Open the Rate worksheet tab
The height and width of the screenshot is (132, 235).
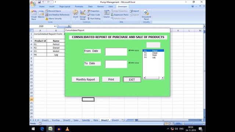tap(95, 120)
